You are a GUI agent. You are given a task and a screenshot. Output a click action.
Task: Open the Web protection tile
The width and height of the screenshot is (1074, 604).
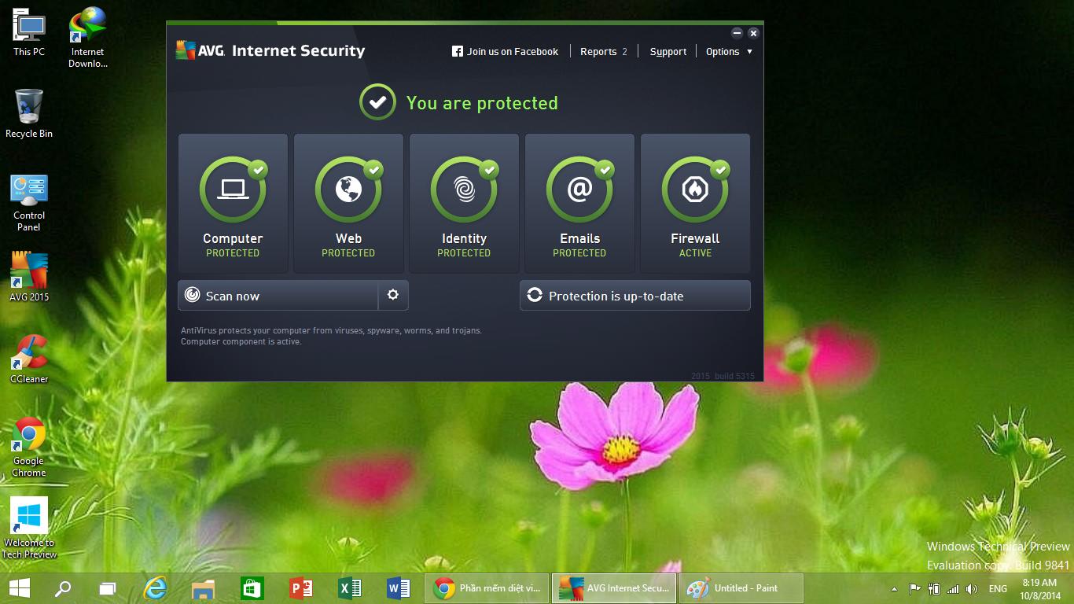[348, 203]
